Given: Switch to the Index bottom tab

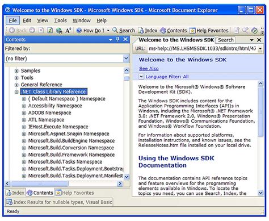Looking at the screenshot, I should point(15,193).
